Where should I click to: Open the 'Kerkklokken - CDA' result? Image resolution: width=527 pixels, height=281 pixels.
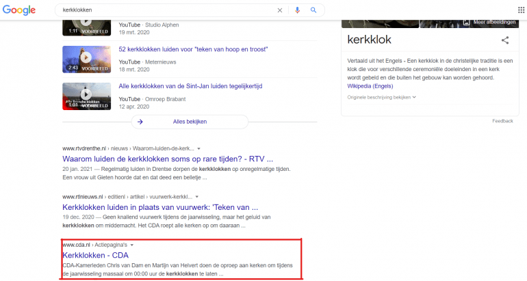pyautogui.click(x=95, y=255)
